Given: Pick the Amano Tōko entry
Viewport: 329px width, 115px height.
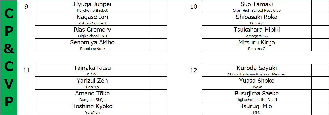Looking at the screenshot, I should coord(92,96).
